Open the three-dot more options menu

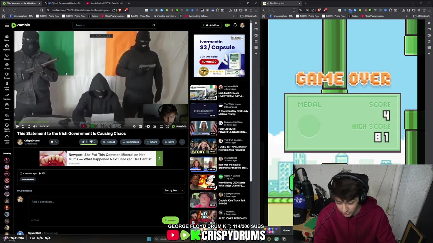pyautogui.click(x=182, y=142)
